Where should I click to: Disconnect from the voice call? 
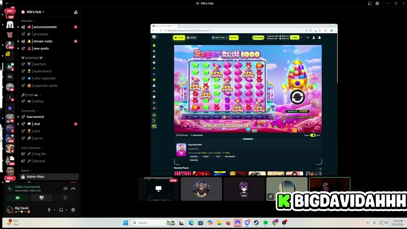[x=73, y=189]
